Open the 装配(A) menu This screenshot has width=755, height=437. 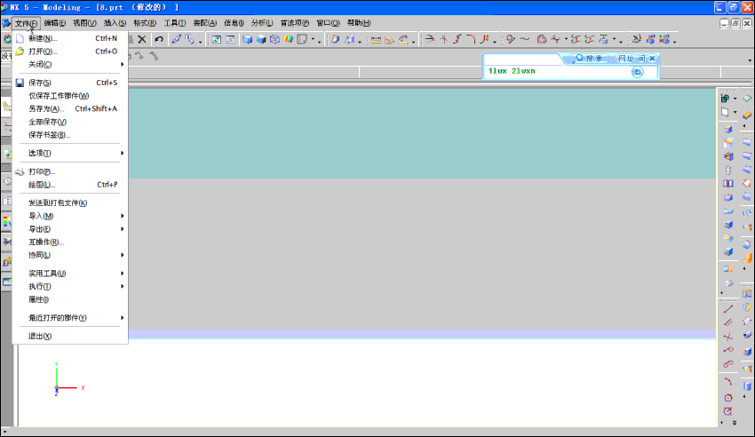(x=204, y=23)
